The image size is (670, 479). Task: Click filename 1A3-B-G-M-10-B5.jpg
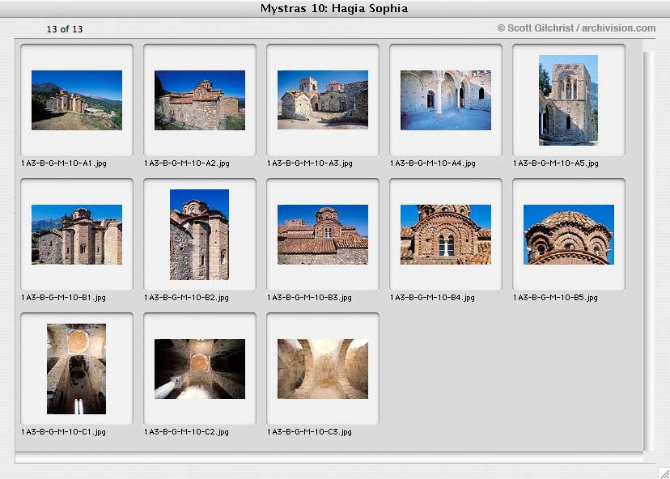click(x=555, y=298)
